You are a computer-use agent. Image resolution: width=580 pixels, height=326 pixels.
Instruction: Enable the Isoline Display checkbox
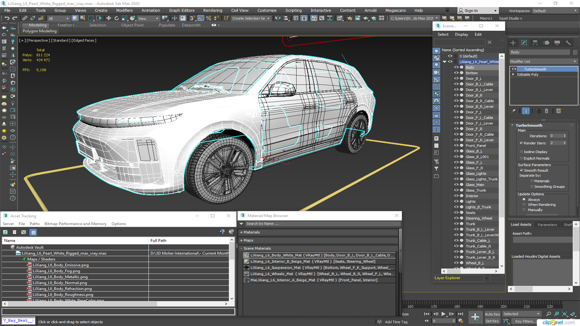coord(521,152)
